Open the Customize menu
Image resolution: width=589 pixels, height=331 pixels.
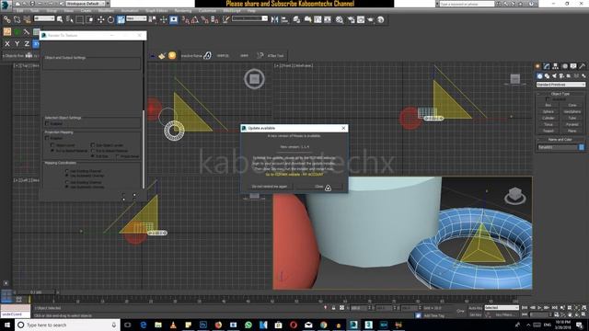point(207,11)
